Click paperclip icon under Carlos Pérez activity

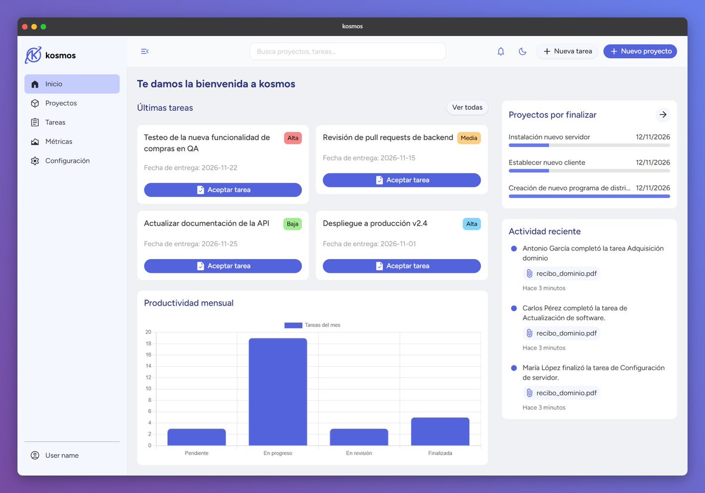click(x=529, y=333)
